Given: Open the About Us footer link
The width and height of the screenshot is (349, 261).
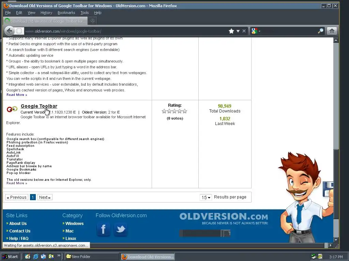Looking at the screenshot, I should pyautogui.click(x=18, y=224).
